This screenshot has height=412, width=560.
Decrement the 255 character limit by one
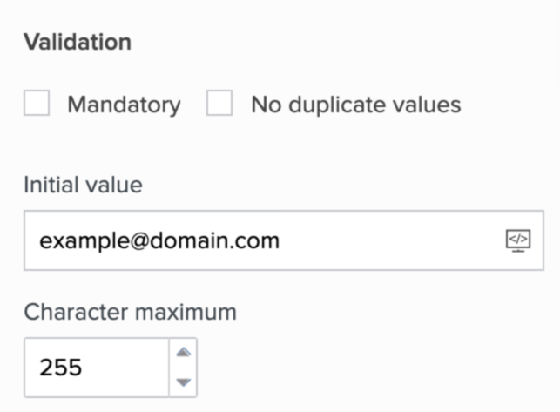[x=183, y=382]
